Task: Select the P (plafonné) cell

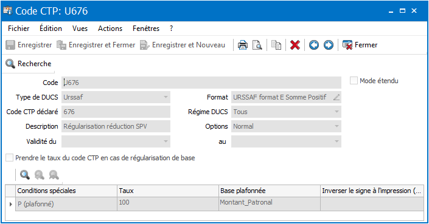Action: pyautogui.click(x=66, y=204)
